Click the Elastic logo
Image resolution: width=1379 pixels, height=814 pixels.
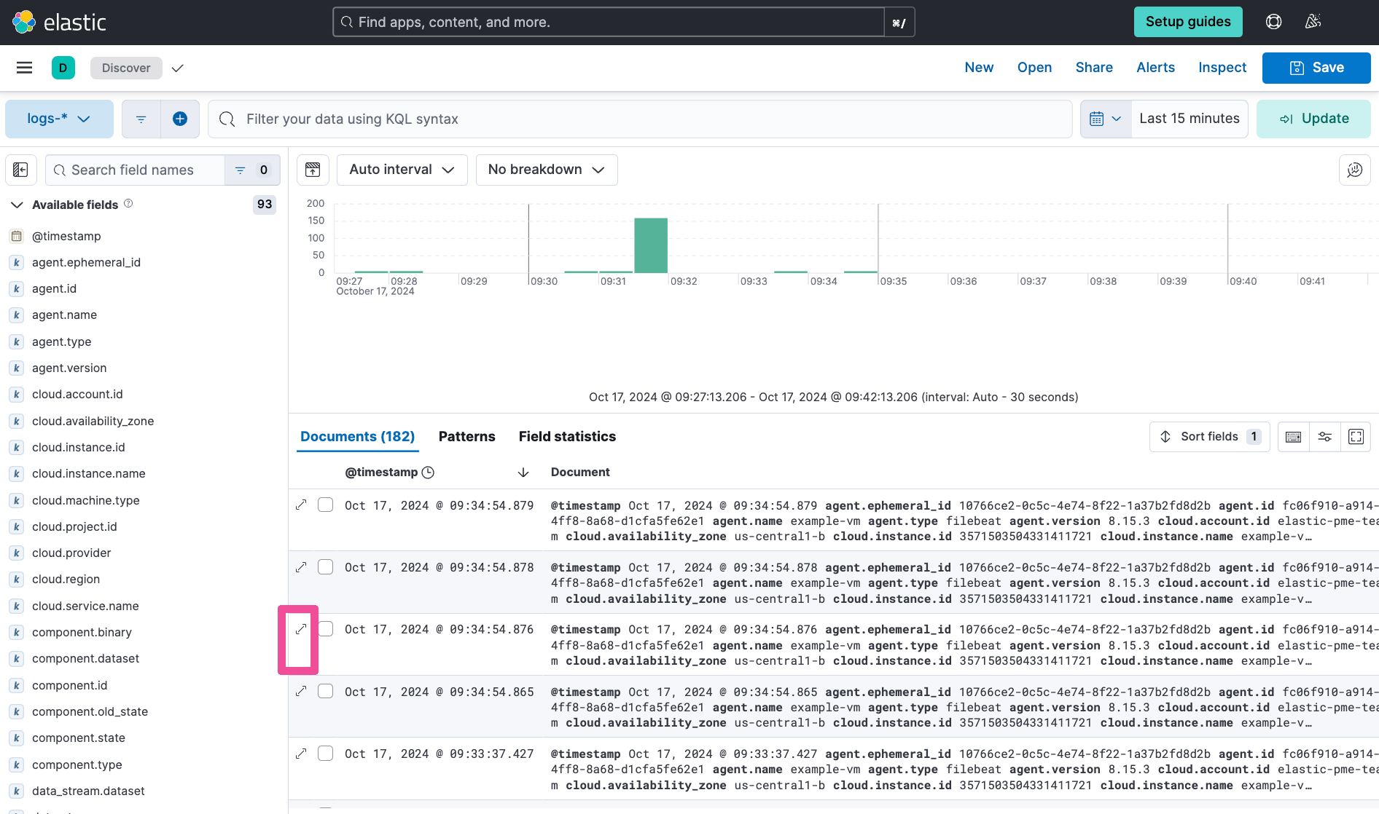(x=59, y=22)
